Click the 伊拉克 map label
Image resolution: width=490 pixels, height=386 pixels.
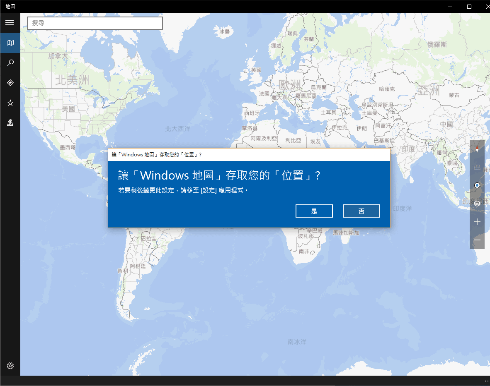[340, 127]
